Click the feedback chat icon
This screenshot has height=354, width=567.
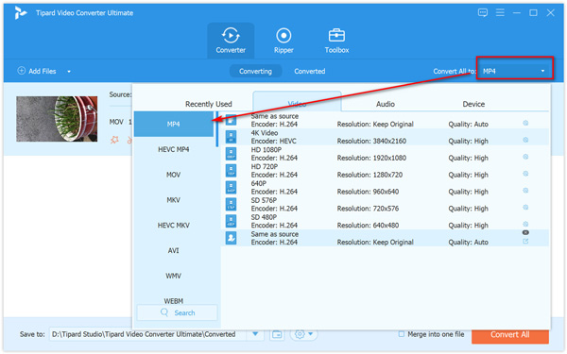tap(483, 13)
